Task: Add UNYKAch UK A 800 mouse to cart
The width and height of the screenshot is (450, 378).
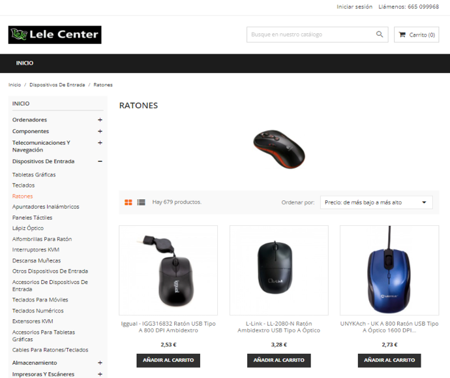Action: (x=389, y=360)
